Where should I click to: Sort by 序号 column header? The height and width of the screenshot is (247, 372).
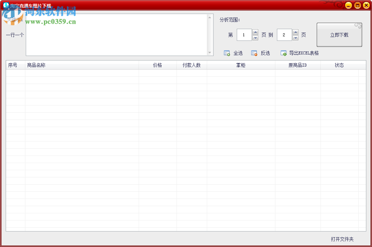[16, 65]
